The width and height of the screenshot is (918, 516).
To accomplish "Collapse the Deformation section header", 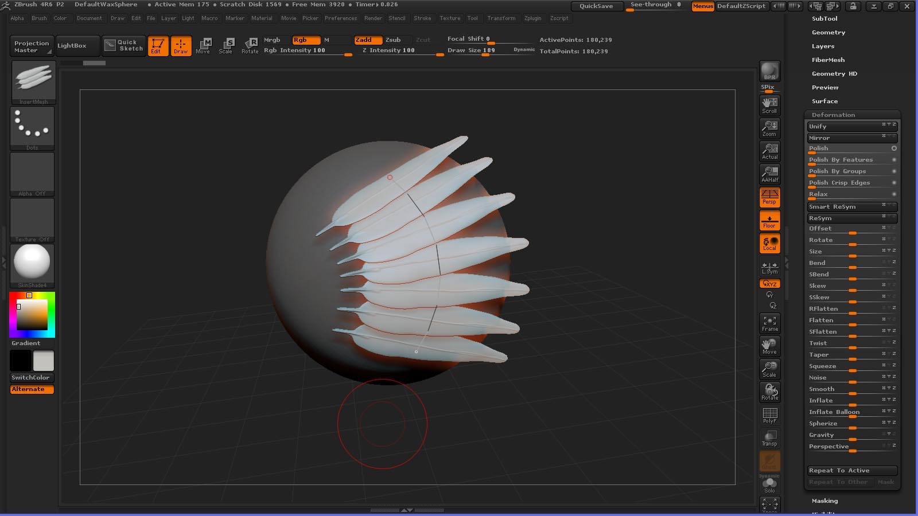I will tap(833, 115).
